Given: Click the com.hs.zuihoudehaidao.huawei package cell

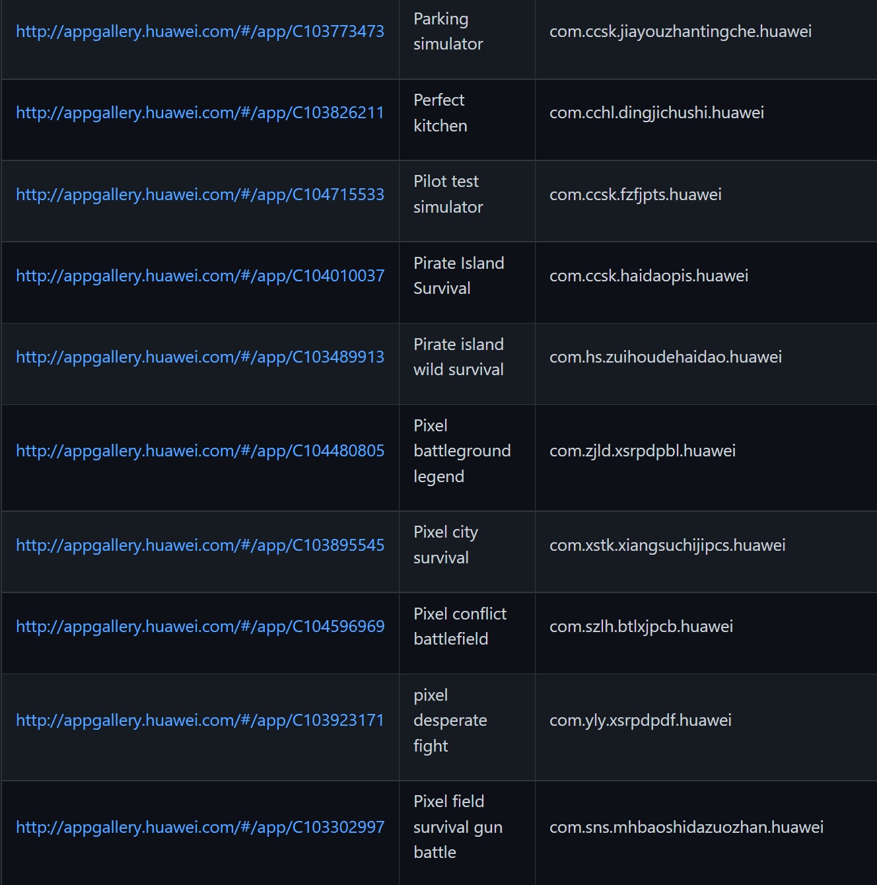Looking at the screenshot, I should tap(665, 357).
